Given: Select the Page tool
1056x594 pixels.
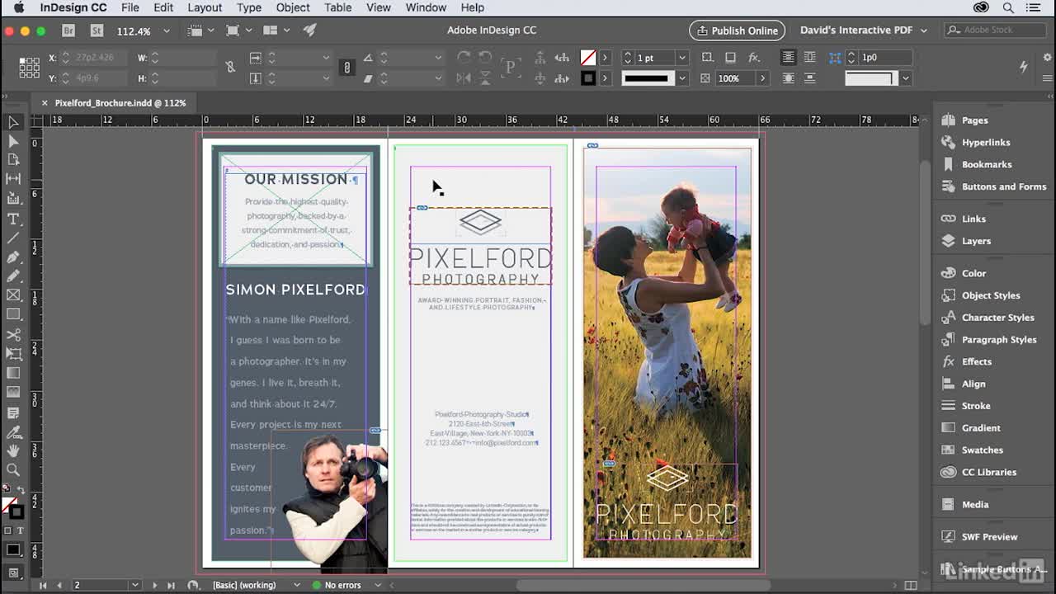Looking at the screenshot, I should pyautogui.click(x=13, y=160).
